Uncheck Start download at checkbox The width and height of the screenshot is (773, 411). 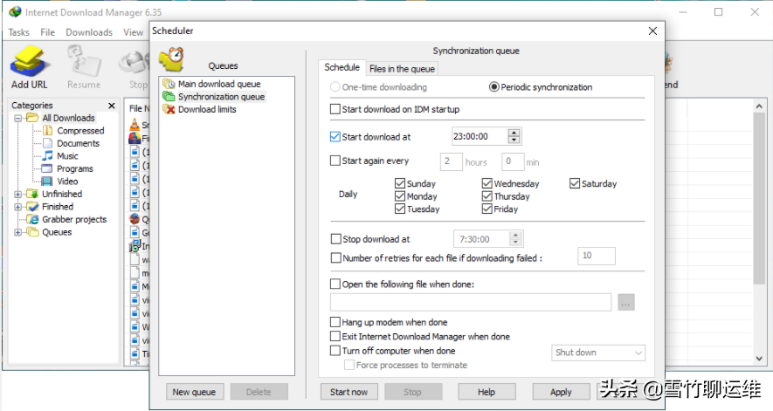click(x=335, y=136)
